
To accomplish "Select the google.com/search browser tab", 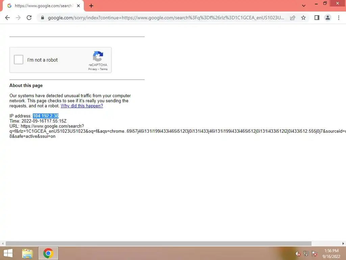I will point(43,6).
